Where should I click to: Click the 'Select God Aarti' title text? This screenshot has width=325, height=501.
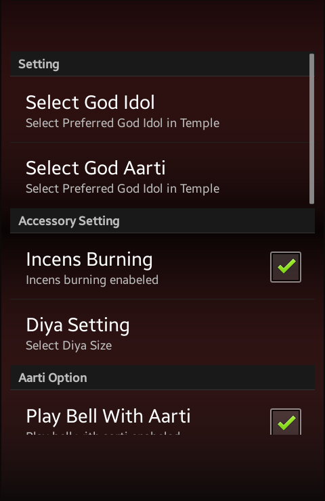tap(95, 168)
